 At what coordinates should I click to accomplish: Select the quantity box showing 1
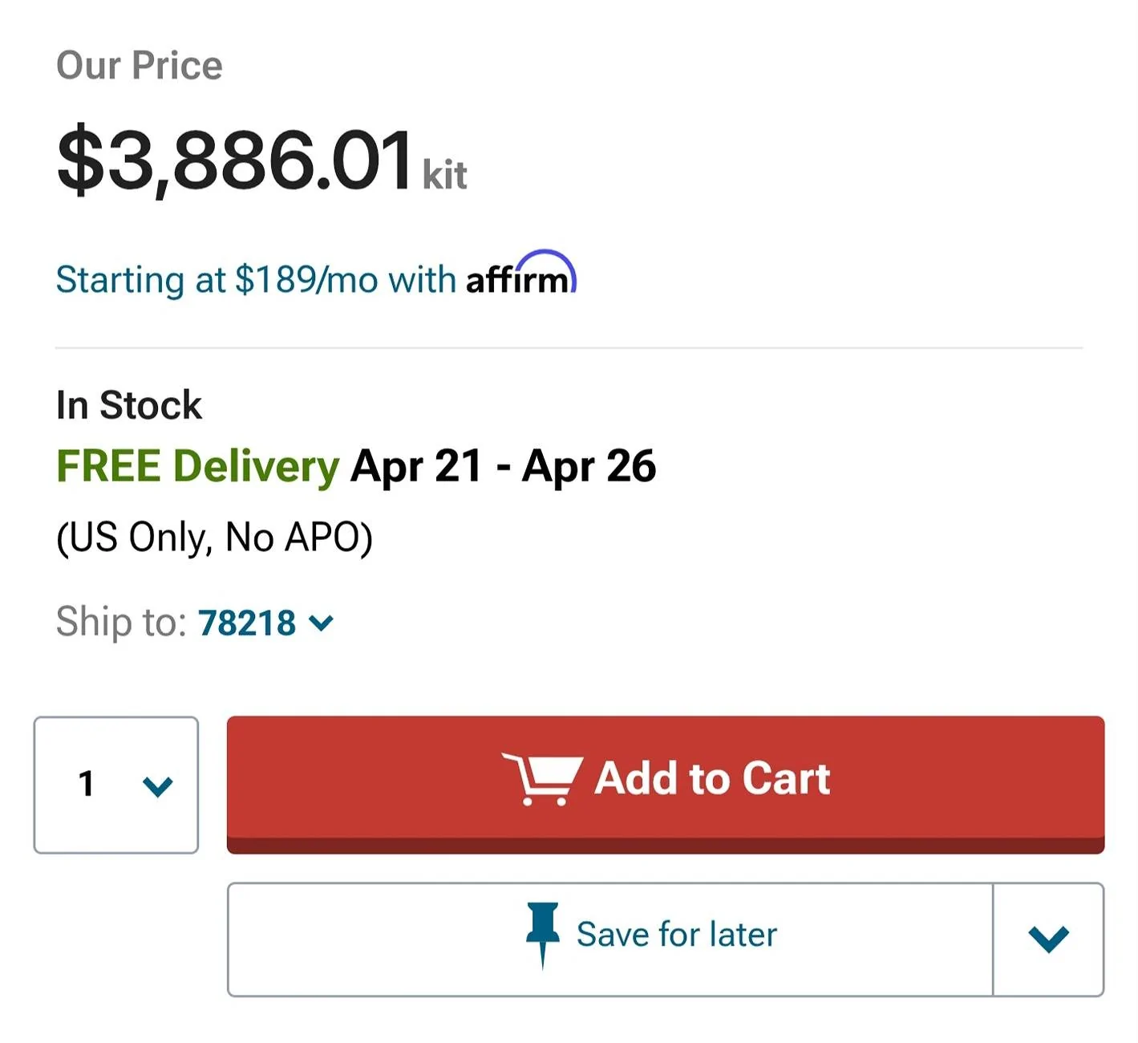[x=116, y=785]
